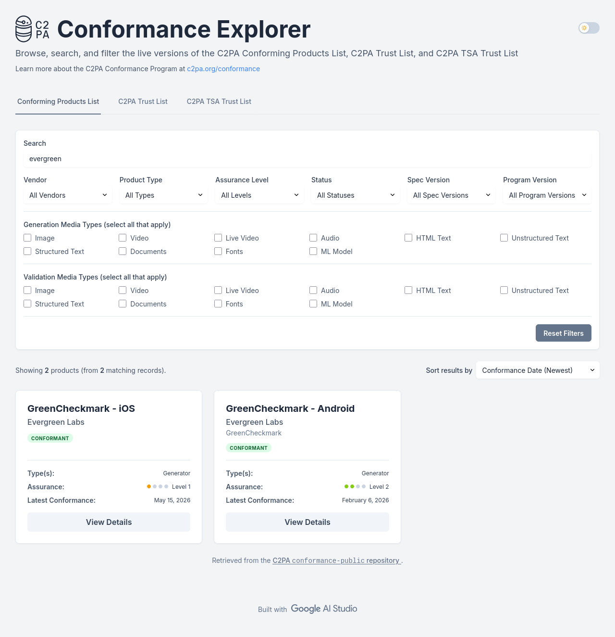
Task: Click the GreenCheckmark - iOS card title
Action: 81,408
